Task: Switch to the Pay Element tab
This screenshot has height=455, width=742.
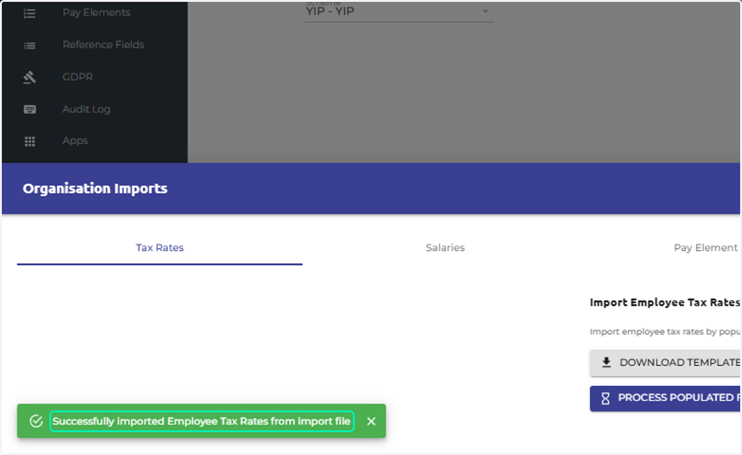Action: point(706,248)
